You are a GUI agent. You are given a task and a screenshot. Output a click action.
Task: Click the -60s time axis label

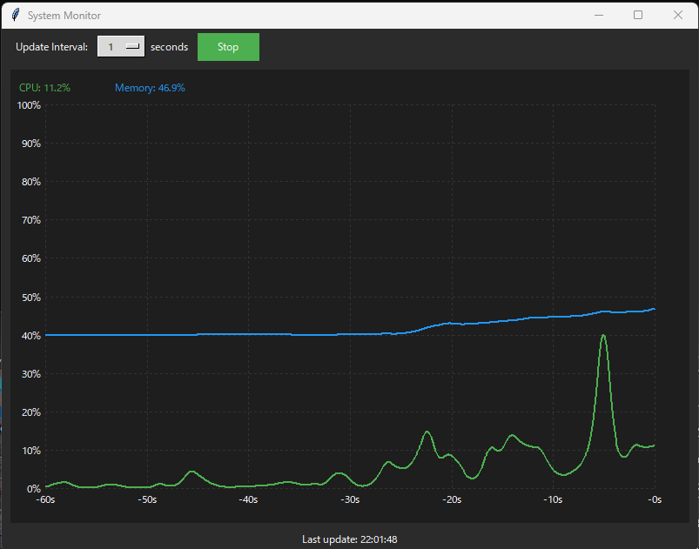coord(44,499)
